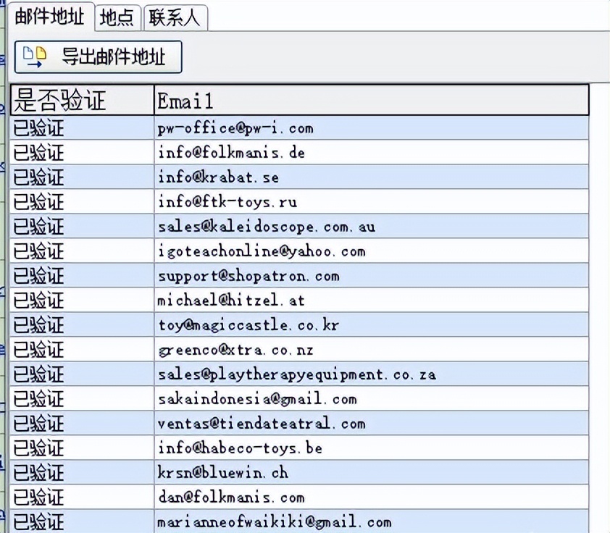The width and height of the screenshot is (610, 533).
Task: Click 已验证 status in toy@magiccastle.co.kr row
Action: (38, 325)
